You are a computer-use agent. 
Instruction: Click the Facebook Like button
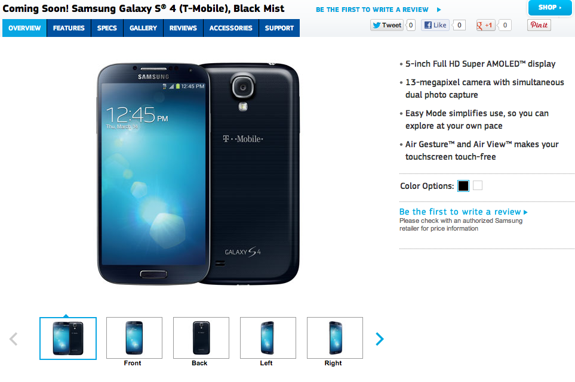click(435, 25)
